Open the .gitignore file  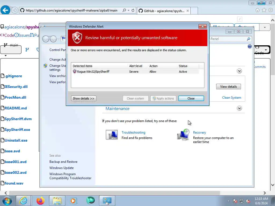[x=13, y=76]
